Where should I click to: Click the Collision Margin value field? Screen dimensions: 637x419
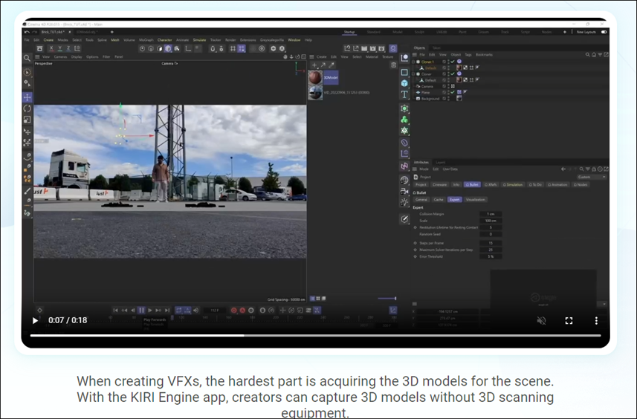click(x=491, y=214)
